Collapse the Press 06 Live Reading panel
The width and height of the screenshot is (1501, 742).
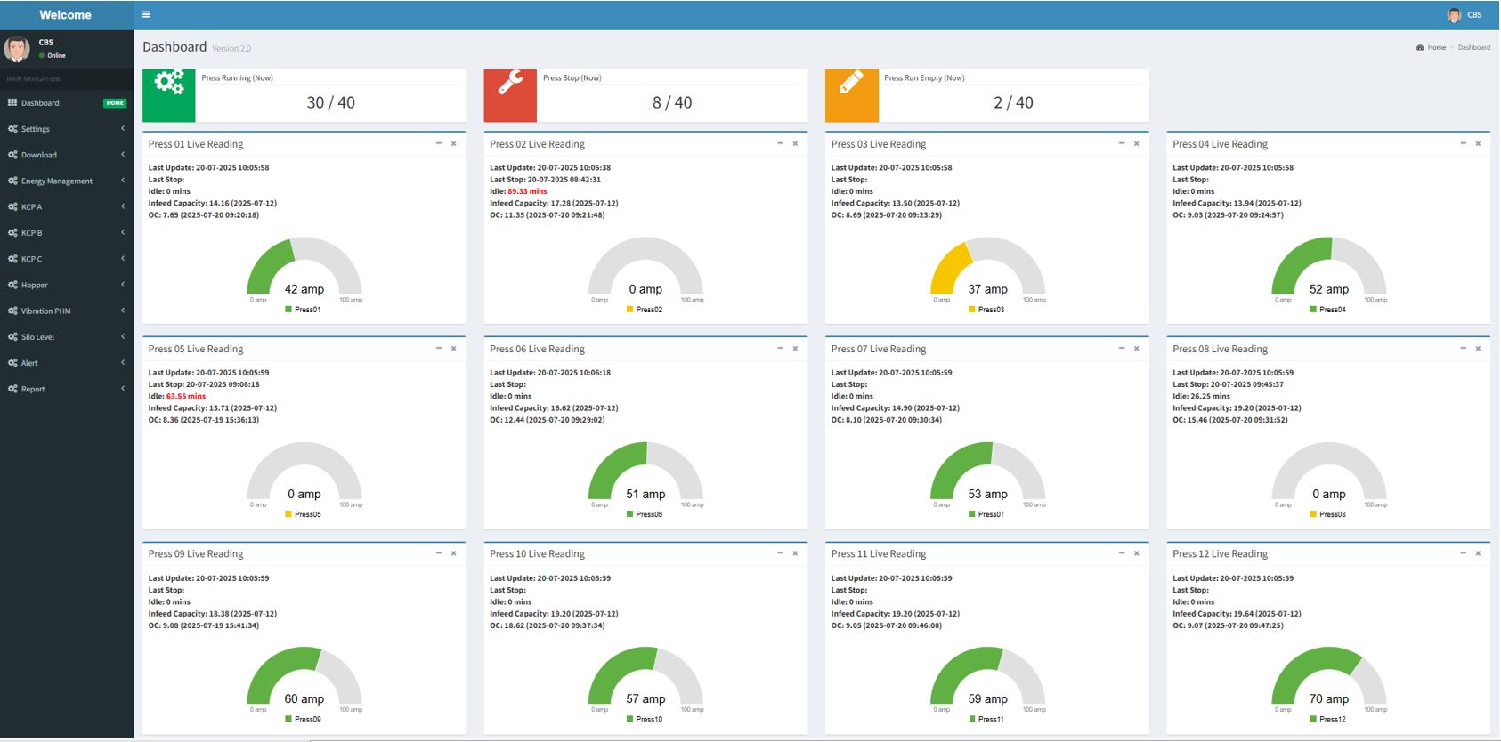click(x=780, y=349)
